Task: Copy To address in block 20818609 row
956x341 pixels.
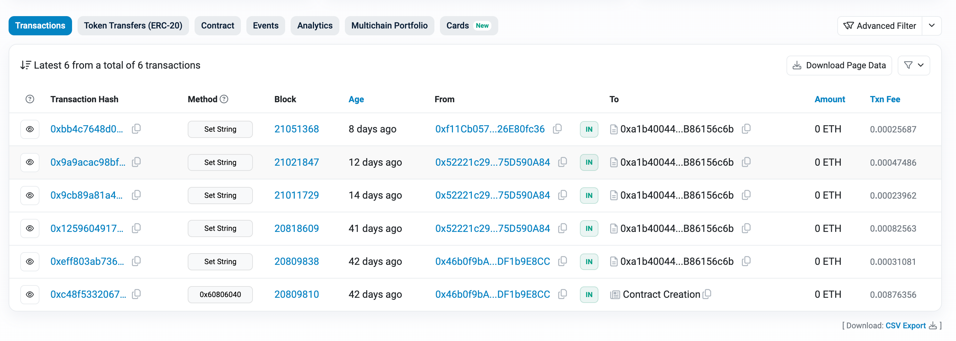Action: 746,228
